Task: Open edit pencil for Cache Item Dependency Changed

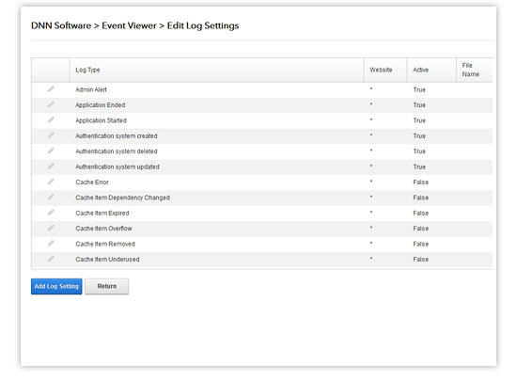Action: click(x=51, y=197)
